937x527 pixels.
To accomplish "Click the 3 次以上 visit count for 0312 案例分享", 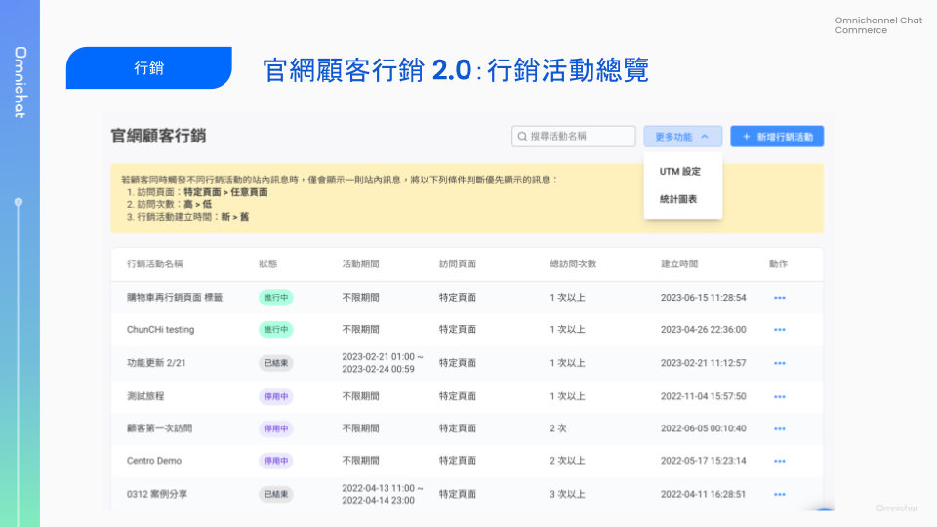I will [568, 495].
